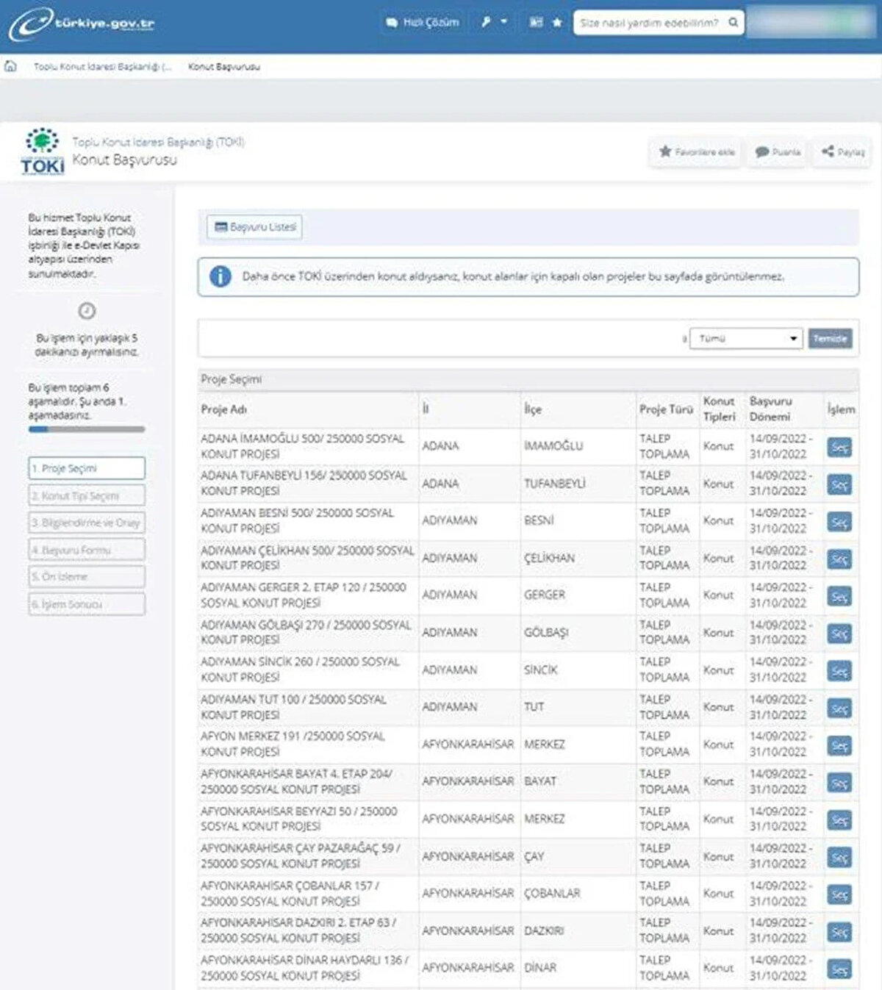Click the home icon in the breadcrumb
This screenshot has height=990, width=882.
pyautogui.click(x=10, y=65)
